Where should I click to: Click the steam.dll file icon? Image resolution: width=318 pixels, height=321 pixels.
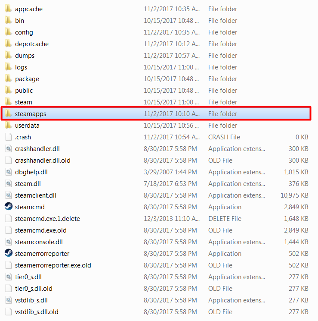click(8, 183)
